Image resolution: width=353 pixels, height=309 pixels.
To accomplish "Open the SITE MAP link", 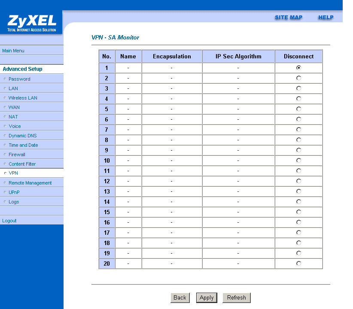I will click(x=289, y=17).
